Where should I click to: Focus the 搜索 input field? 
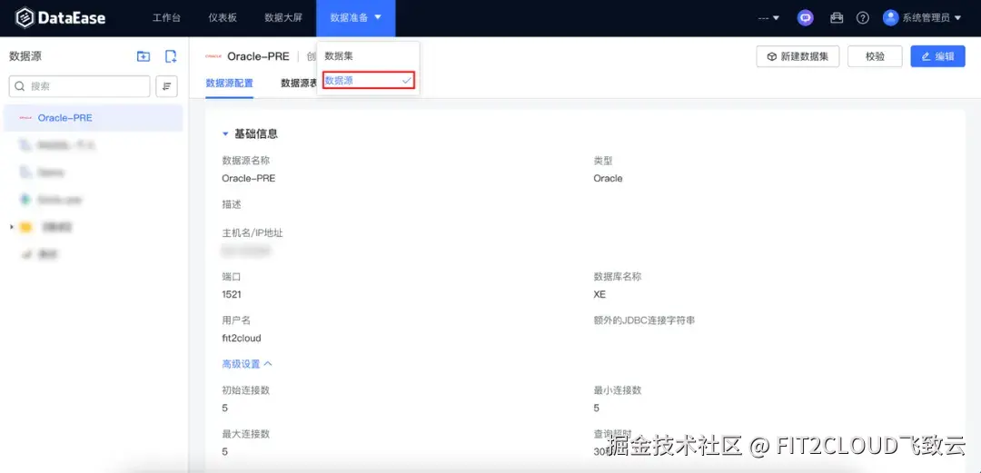(x=79, y=86)
